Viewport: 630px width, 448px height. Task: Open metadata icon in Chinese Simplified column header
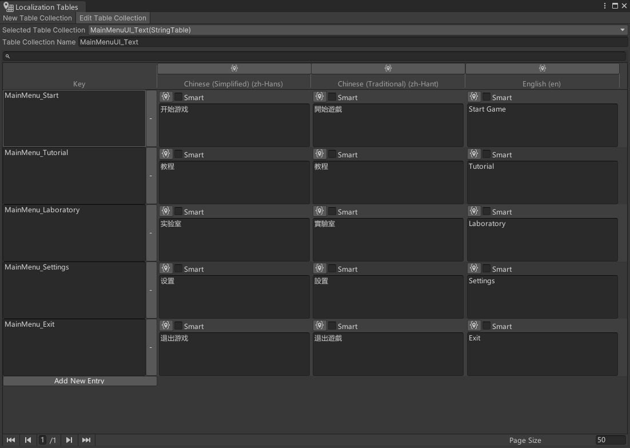point(234,68)
